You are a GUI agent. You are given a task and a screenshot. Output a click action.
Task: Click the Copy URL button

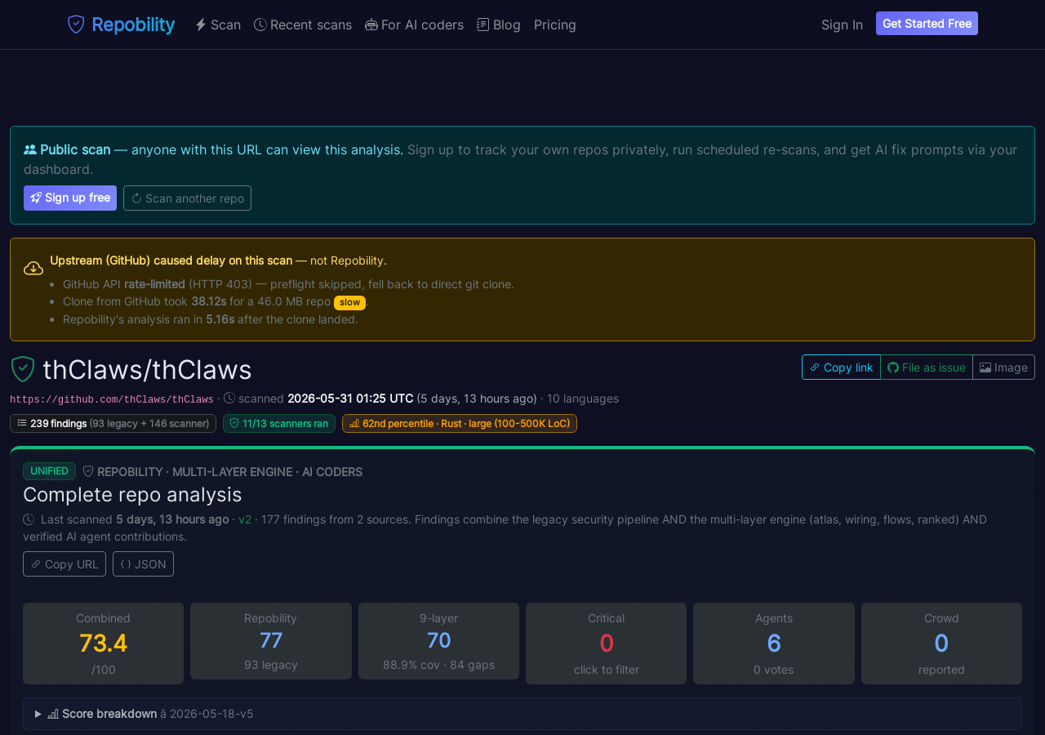coord(64,563)
